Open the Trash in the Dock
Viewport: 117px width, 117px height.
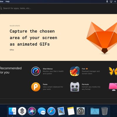point(104,111)
